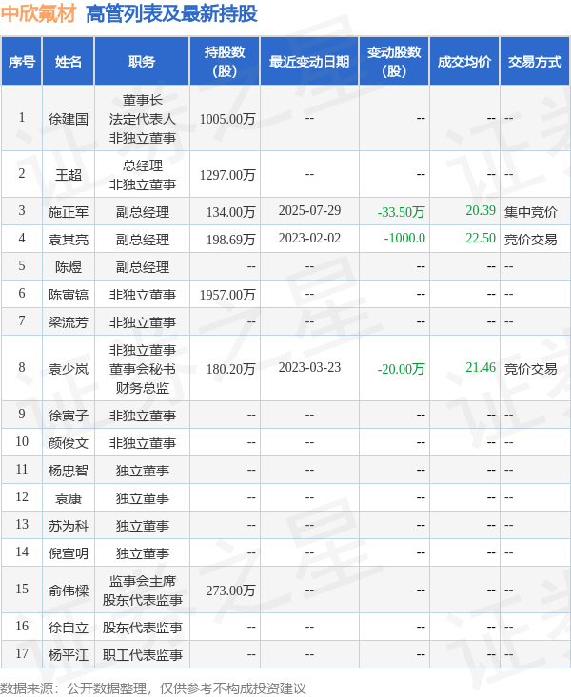Click the 中欣氟材 company title
Screen dimensions: 571x697
point(39,13)
